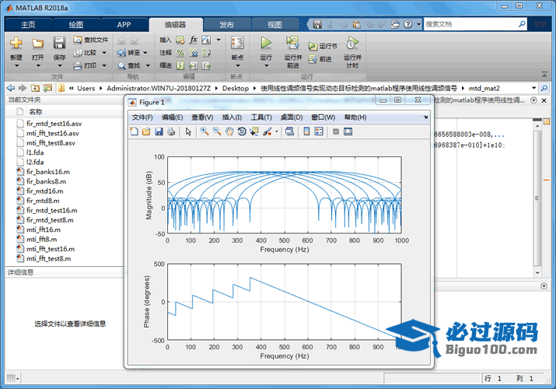Select Data Cursor tool in Figure 1
Image resolution: width=556 pixels, height=389 pixels.
tap(254, 131)
